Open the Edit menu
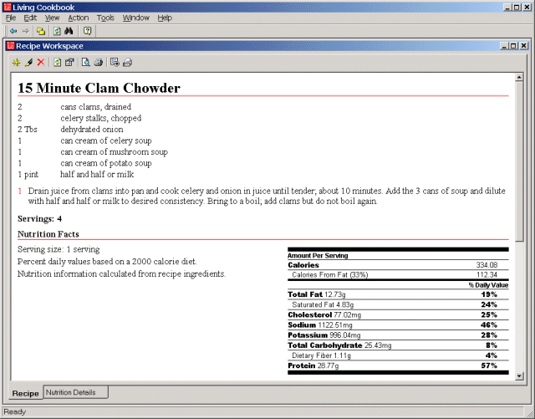The width and height of the screenshot is (535, 419). 30,18
